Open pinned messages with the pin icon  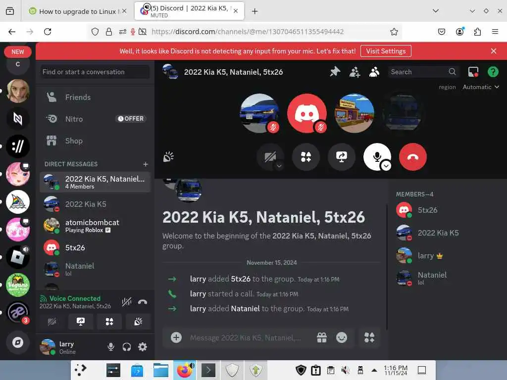coord(335,72)
